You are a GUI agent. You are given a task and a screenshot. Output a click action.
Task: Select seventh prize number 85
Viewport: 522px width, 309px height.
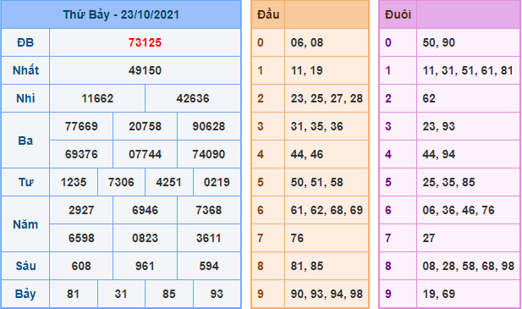click(x=169, y=295)
